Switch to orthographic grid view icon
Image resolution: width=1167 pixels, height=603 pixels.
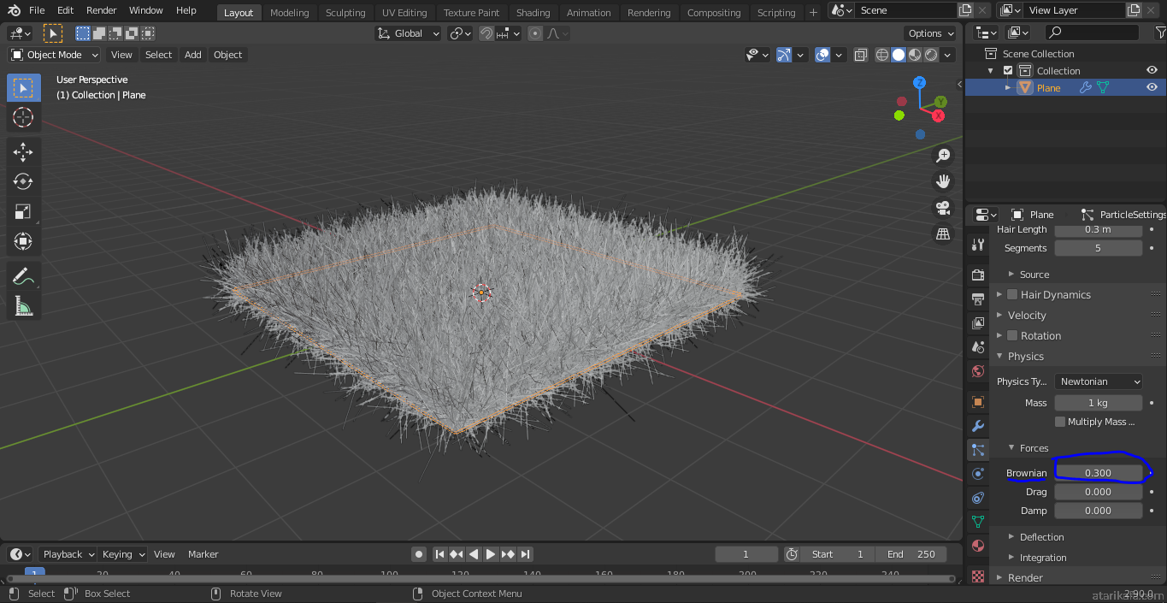click(x=943, y=234)
